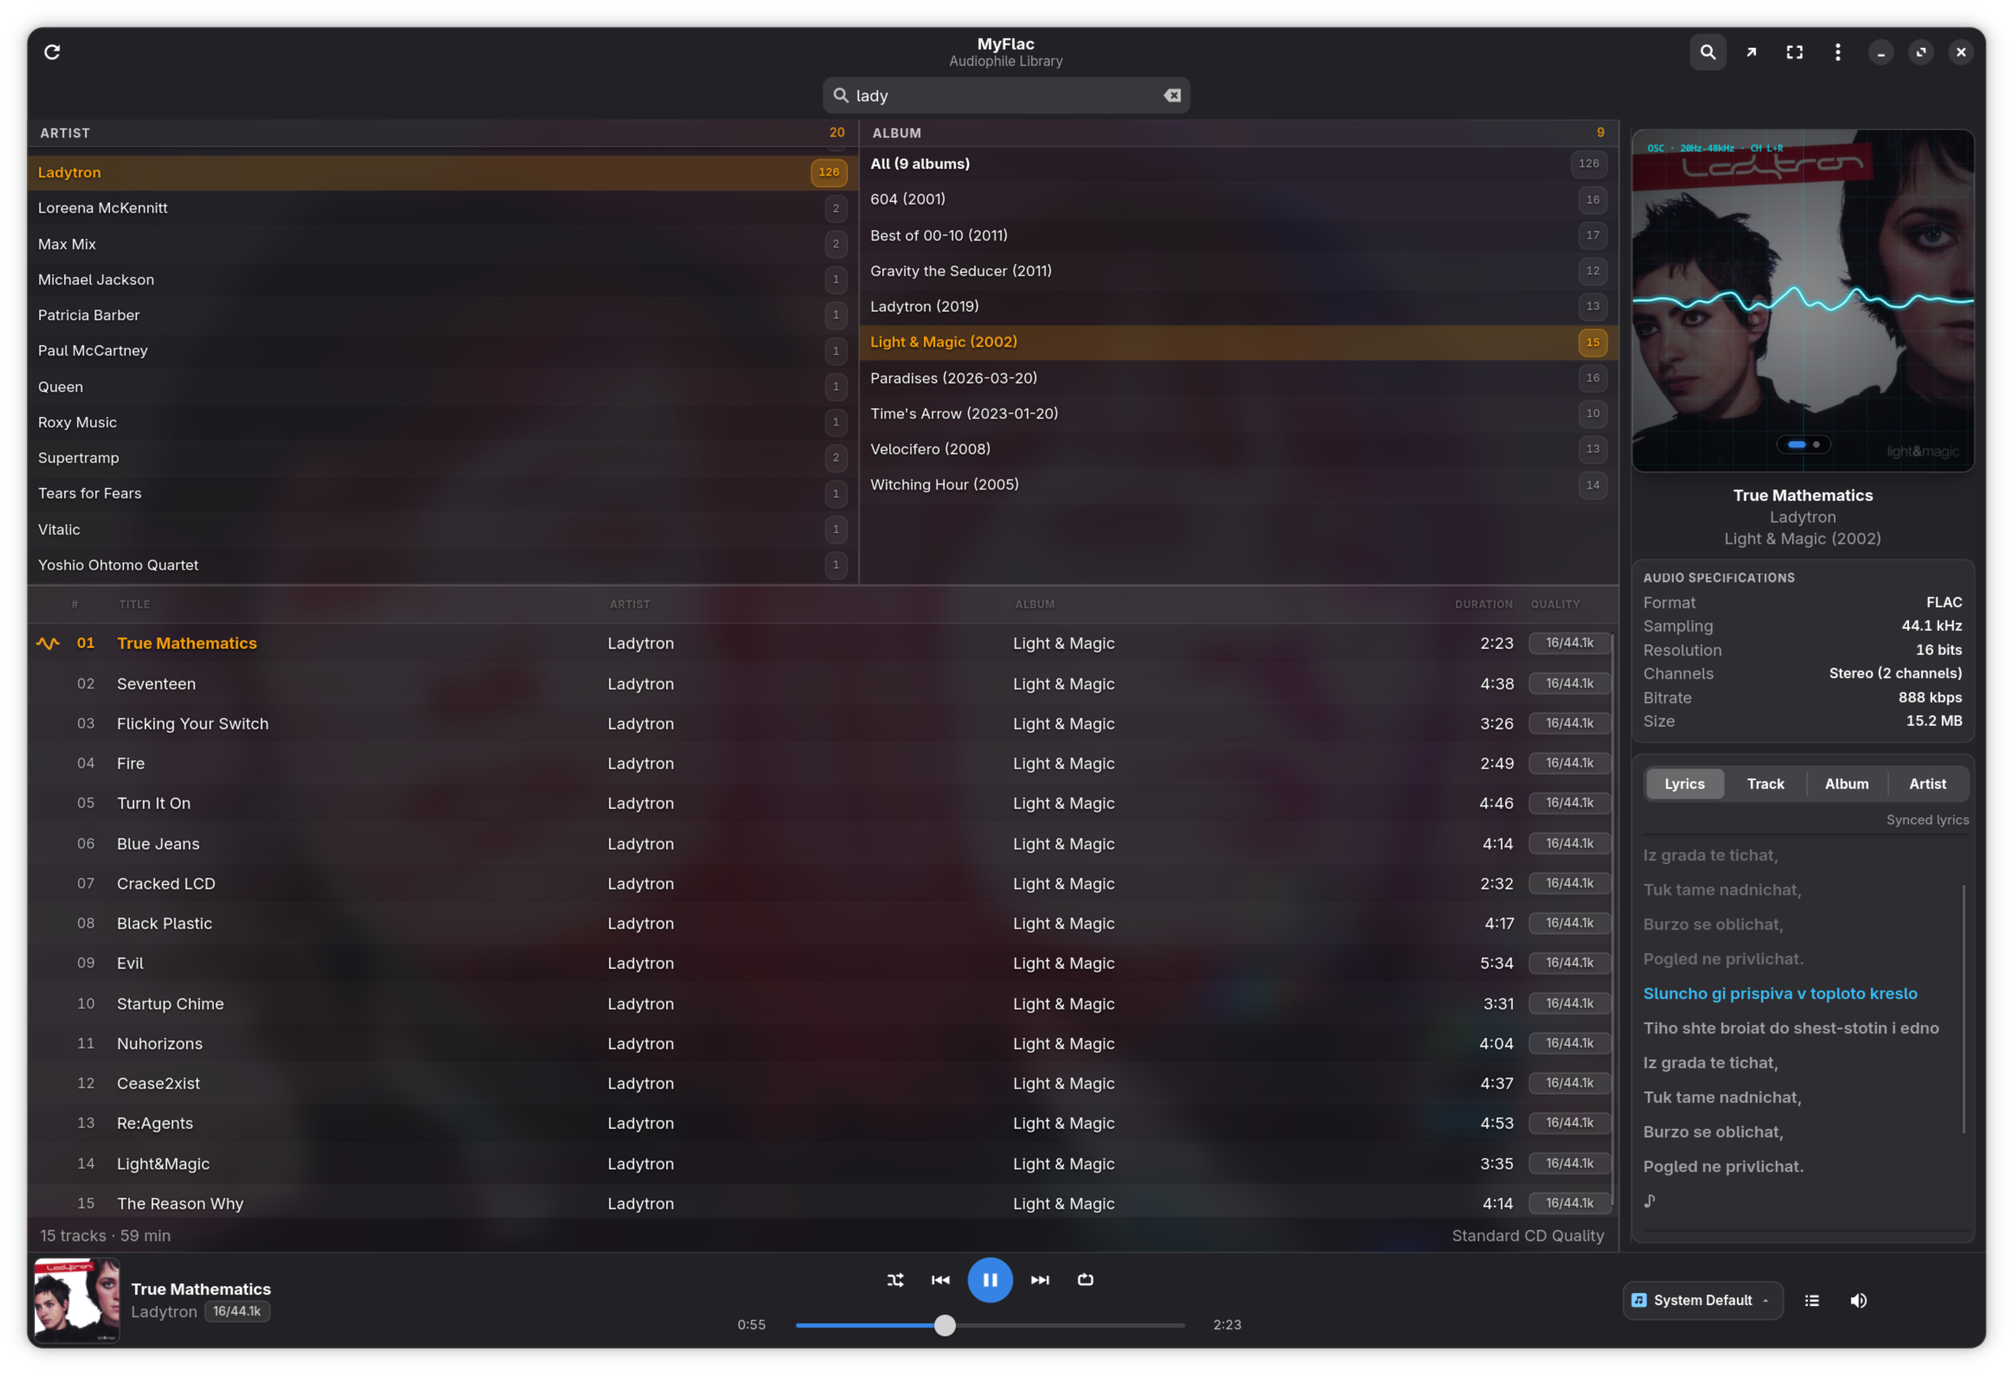
Task: Select track 07 Cracked LCD
Action: click(820, 884)
